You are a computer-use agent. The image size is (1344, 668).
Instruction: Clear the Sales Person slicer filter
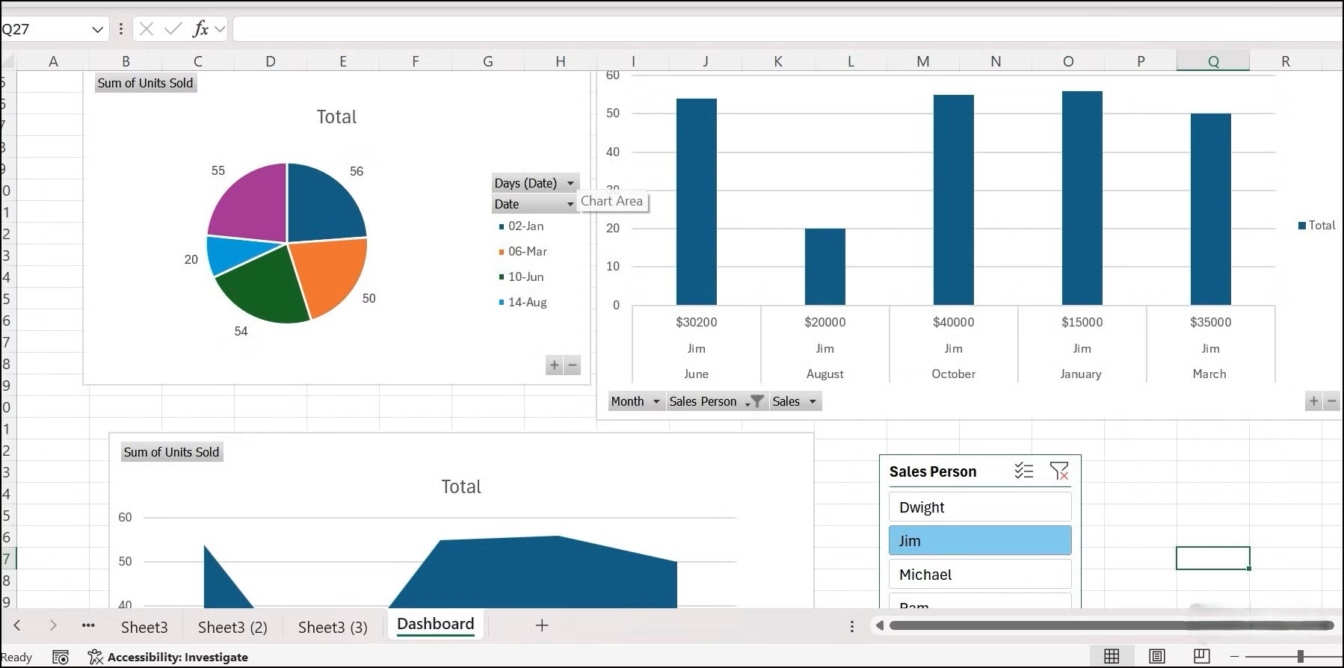(x=1058, y=471)
